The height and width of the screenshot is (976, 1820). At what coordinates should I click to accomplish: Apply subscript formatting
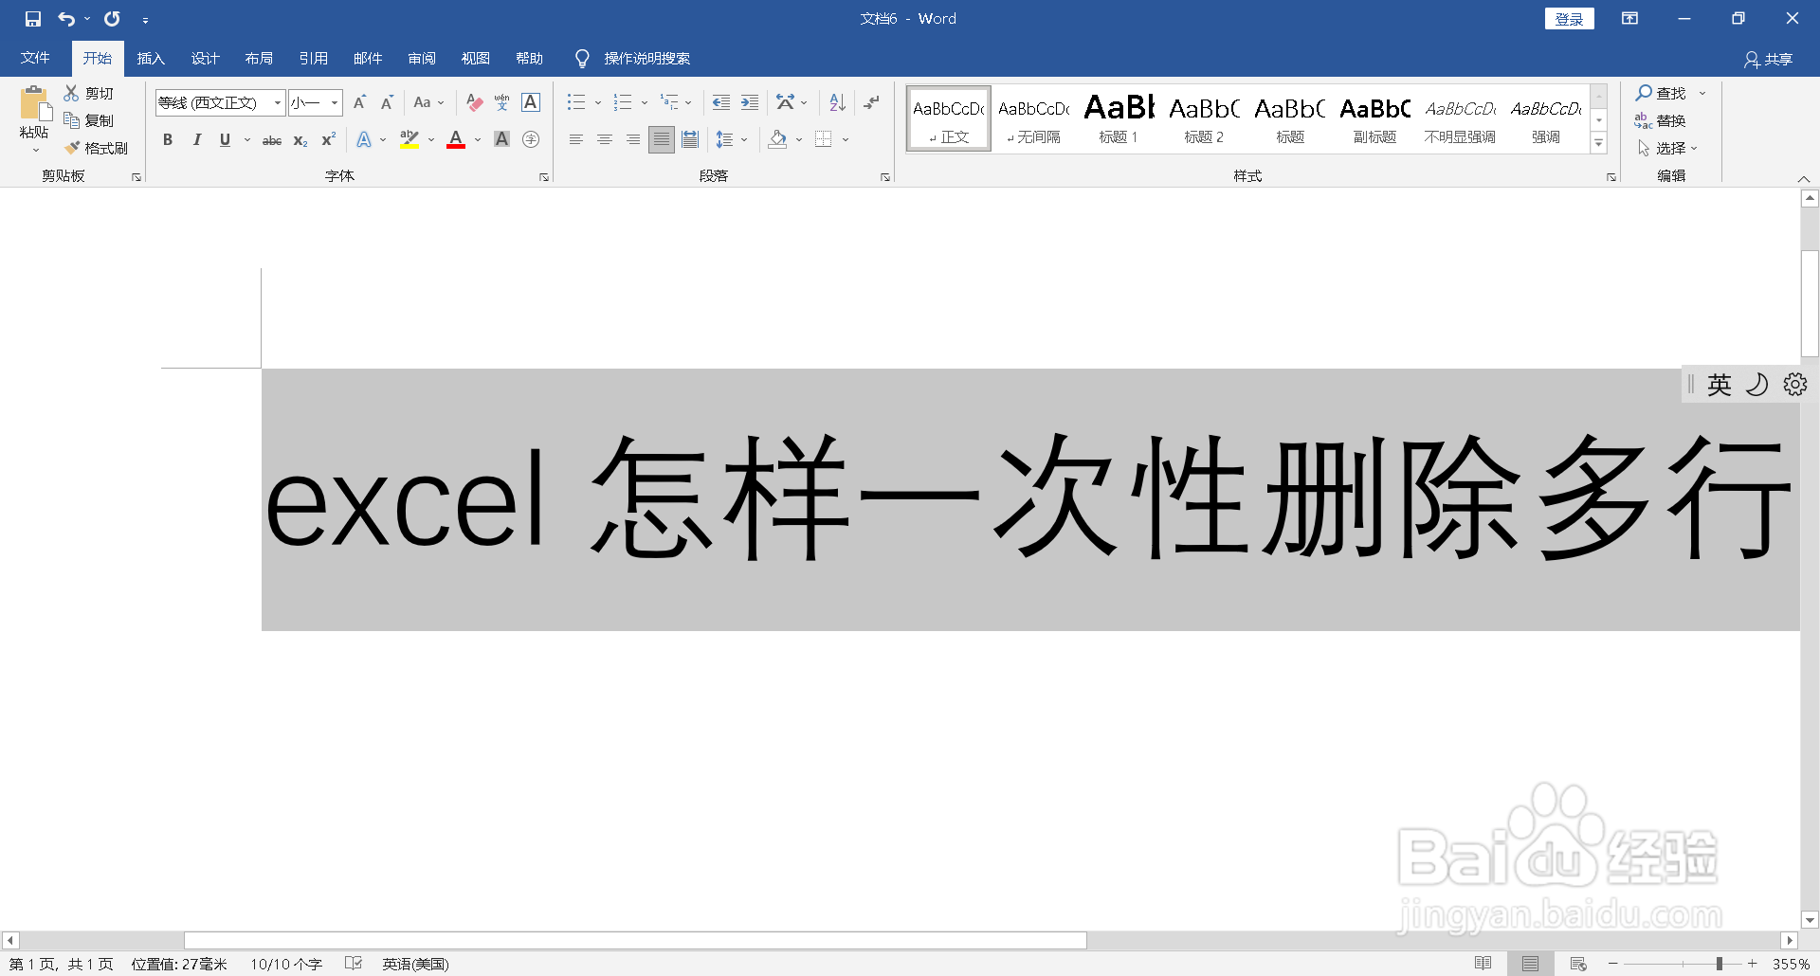(x=300, y=140)
